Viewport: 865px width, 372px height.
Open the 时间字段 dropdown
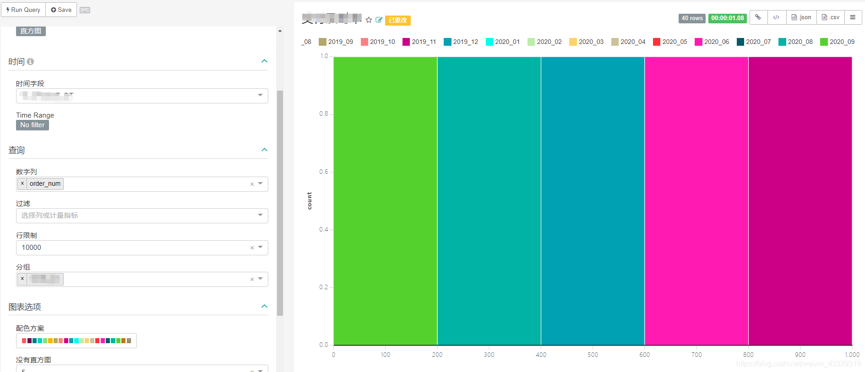[142, 96]
